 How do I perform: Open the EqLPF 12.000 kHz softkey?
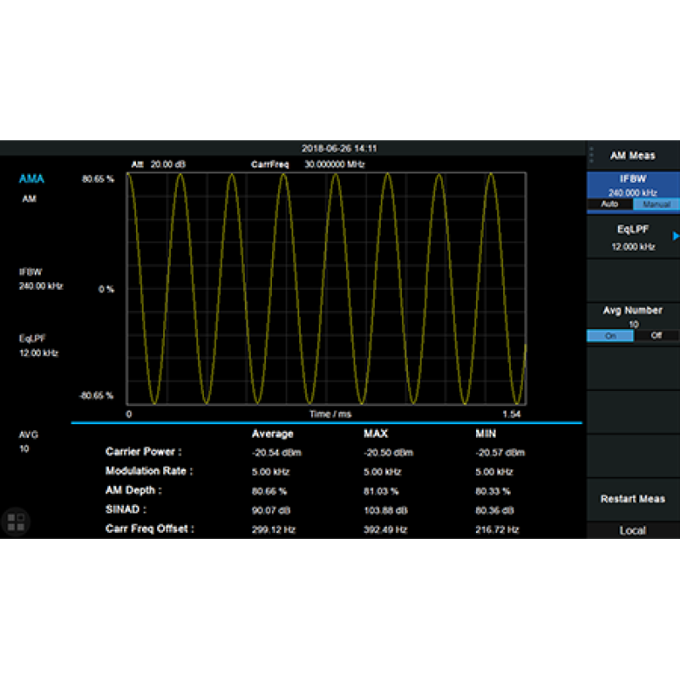tap(632, 237)
